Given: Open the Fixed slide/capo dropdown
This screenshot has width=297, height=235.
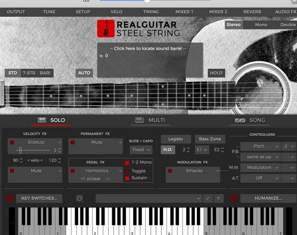Looking at the screenshot, I should pyautogui.click(x=141, y=150).
